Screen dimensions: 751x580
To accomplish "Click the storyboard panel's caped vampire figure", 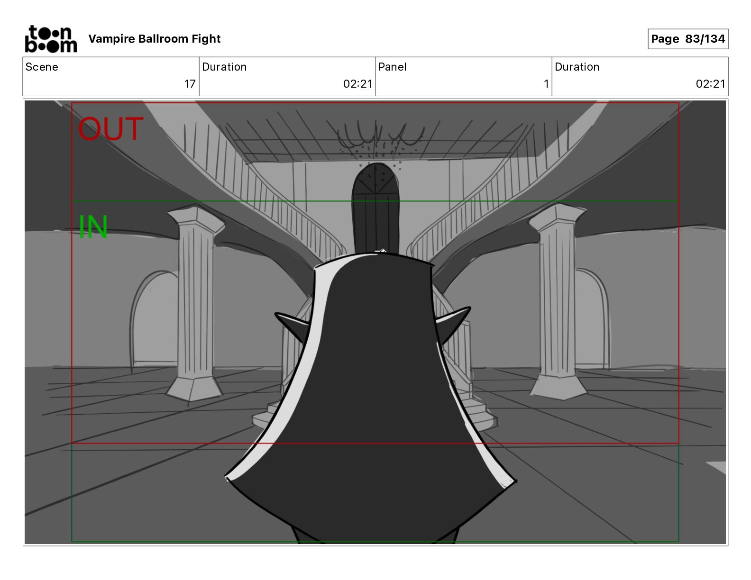I will pos(371,398).
